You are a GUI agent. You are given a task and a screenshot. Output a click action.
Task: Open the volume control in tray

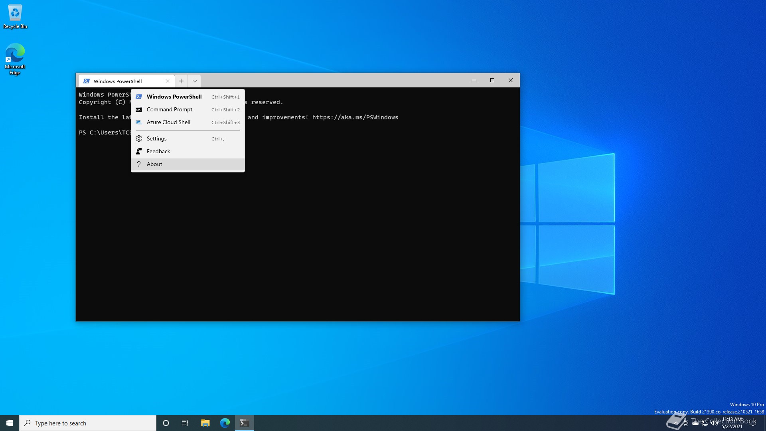715,423
